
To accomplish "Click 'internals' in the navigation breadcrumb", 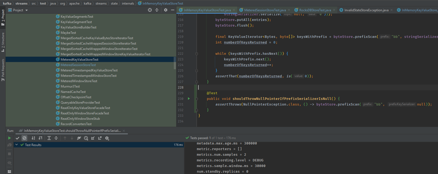I will [x=128, y=3].
